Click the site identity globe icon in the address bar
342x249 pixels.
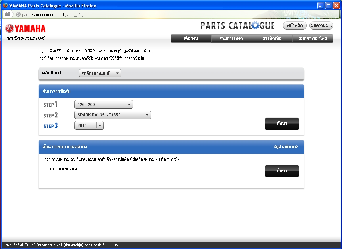click(18, 14)
